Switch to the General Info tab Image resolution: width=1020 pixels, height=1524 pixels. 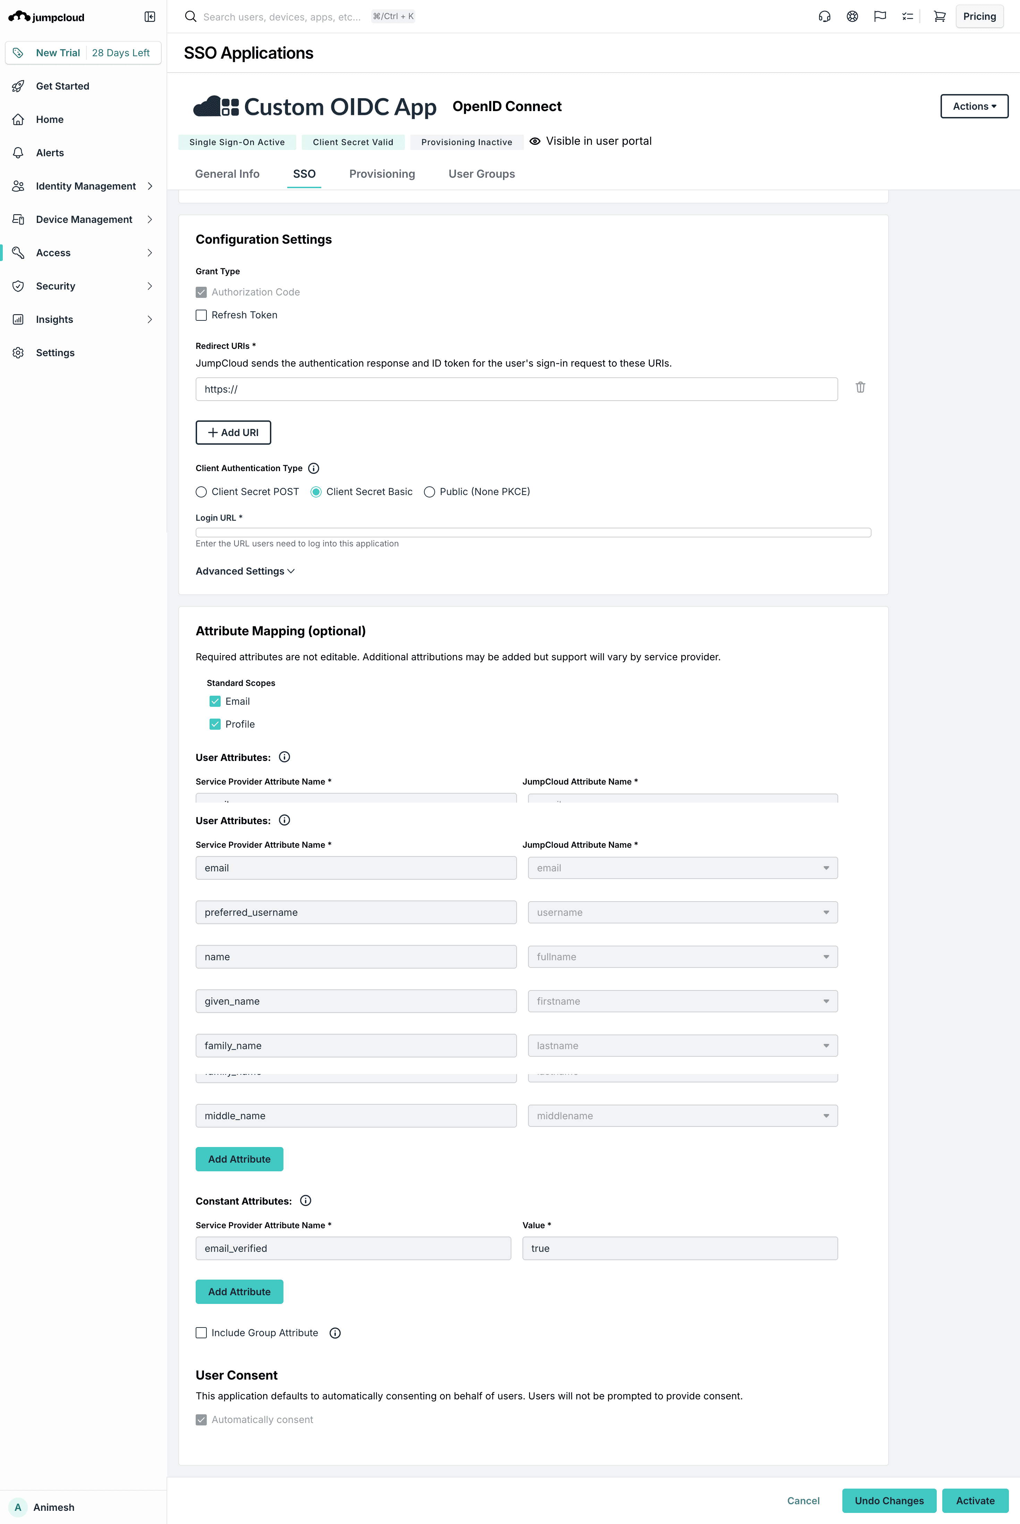click(227, 174)
